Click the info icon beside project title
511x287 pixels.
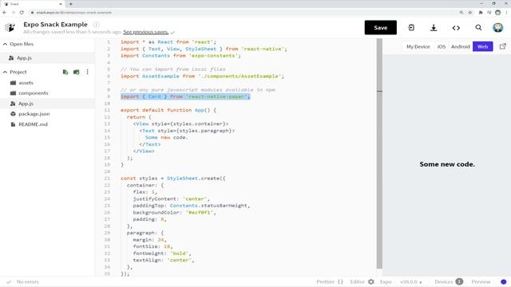pos(96,25)
